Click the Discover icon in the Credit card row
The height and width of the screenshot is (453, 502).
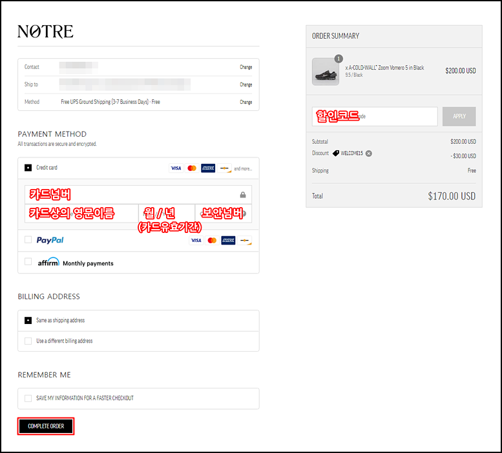point(224,168)
